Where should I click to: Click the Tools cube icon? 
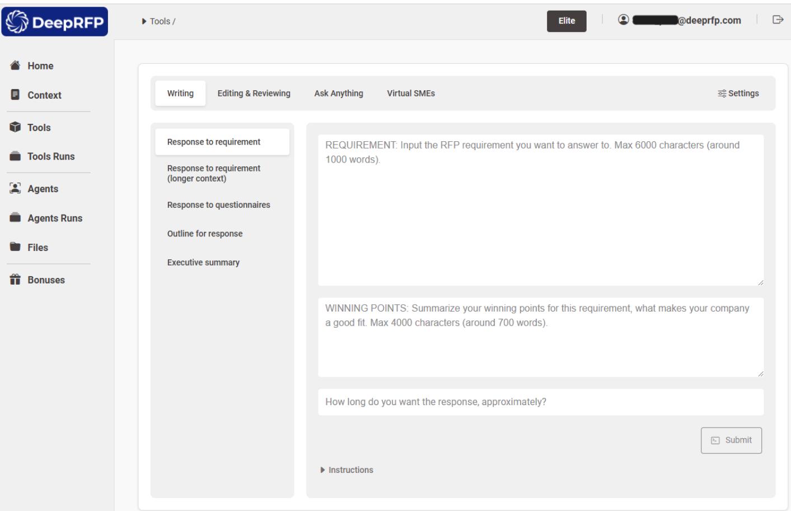15,127
